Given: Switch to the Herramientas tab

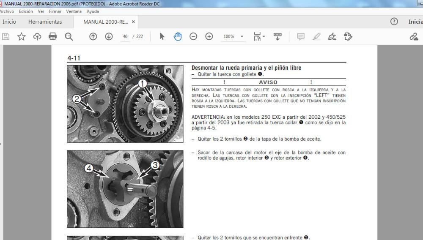Looking at the screenshot, I should 45,22.
